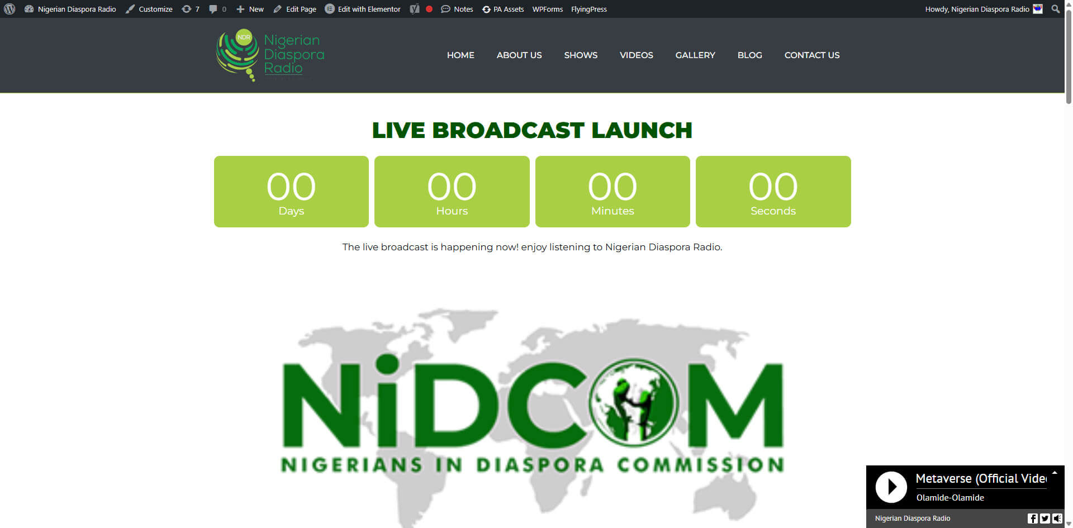
Task: Open the GALLERY page
Action: click(x=695, y=55)
